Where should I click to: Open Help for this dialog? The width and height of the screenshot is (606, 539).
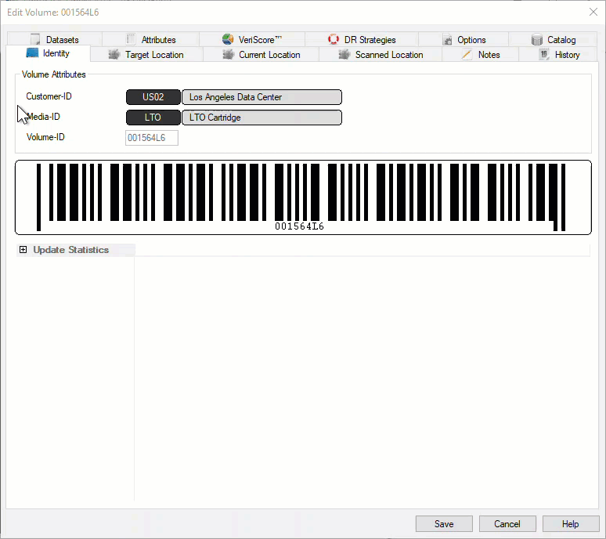571,524
